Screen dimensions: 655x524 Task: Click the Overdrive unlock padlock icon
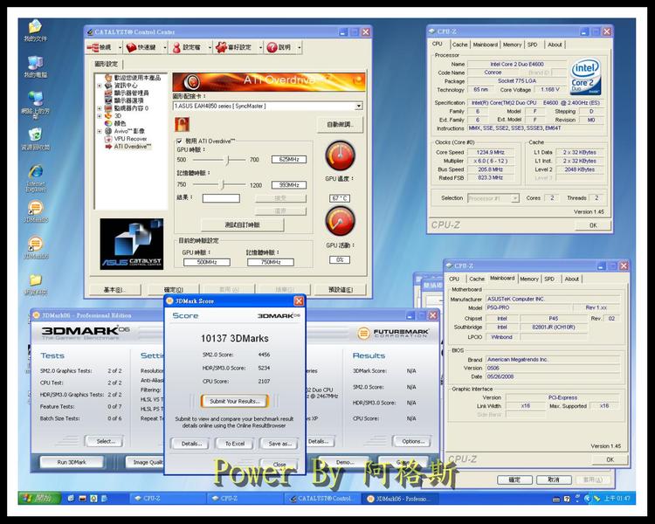click(182, 124)
